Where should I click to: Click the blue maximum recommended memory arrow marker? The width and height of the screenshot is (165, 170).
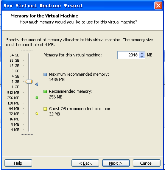[x=37, y=84]
